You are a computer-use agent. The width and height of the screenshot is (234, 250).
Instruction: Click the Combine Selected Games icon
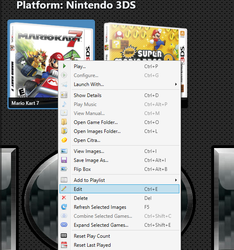(x=64, y=216)
